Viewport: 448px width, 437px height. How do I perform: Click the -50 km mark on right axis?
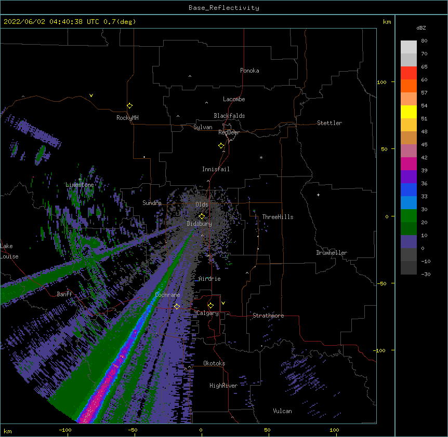click(x=381, y=283)
